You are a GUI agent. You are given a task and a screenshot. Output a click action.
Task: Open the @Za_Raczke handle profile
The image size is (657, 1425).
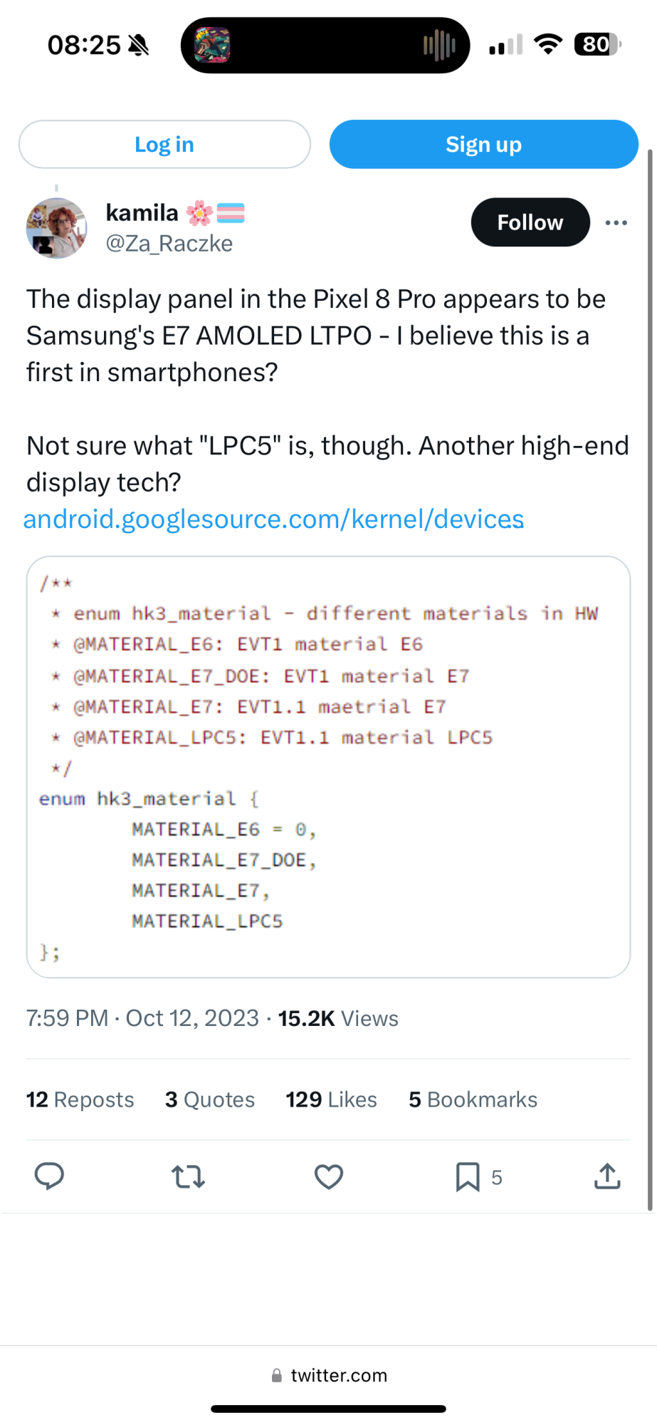169,244
